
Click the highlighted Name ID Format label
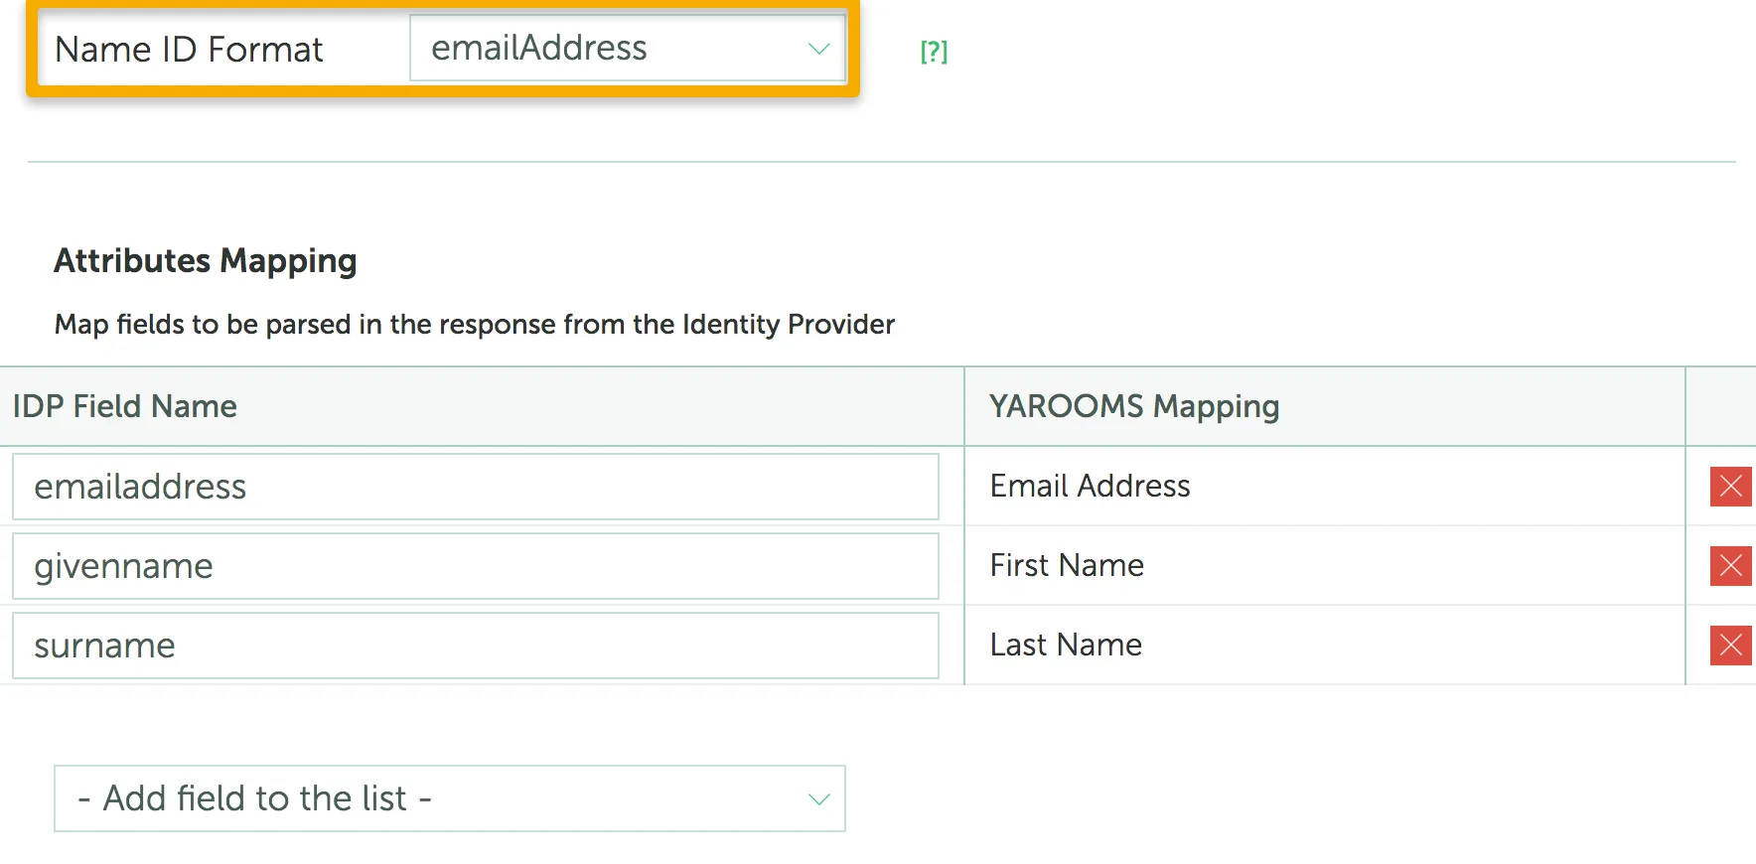click(189, 50)
